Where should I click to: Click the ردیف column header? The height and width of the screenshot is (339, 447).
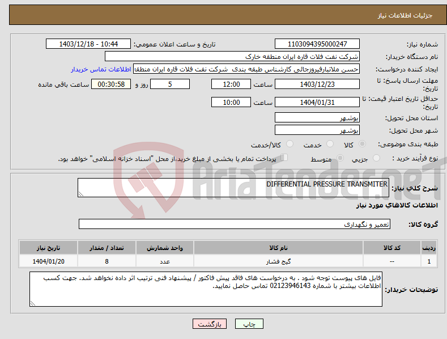point(429,248)
